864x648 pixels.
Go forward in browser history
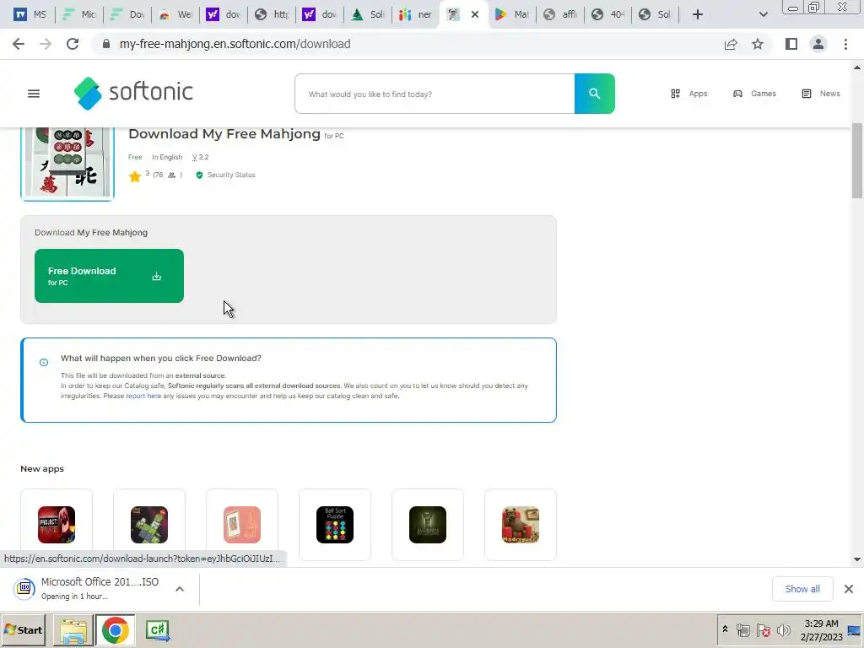point(46,44)
